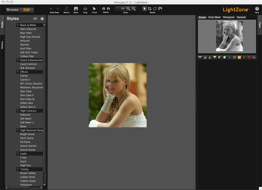Click the zones grayscale preview thumbnail
This screenshot has width=262, height=190.
(x=229, y=36)
